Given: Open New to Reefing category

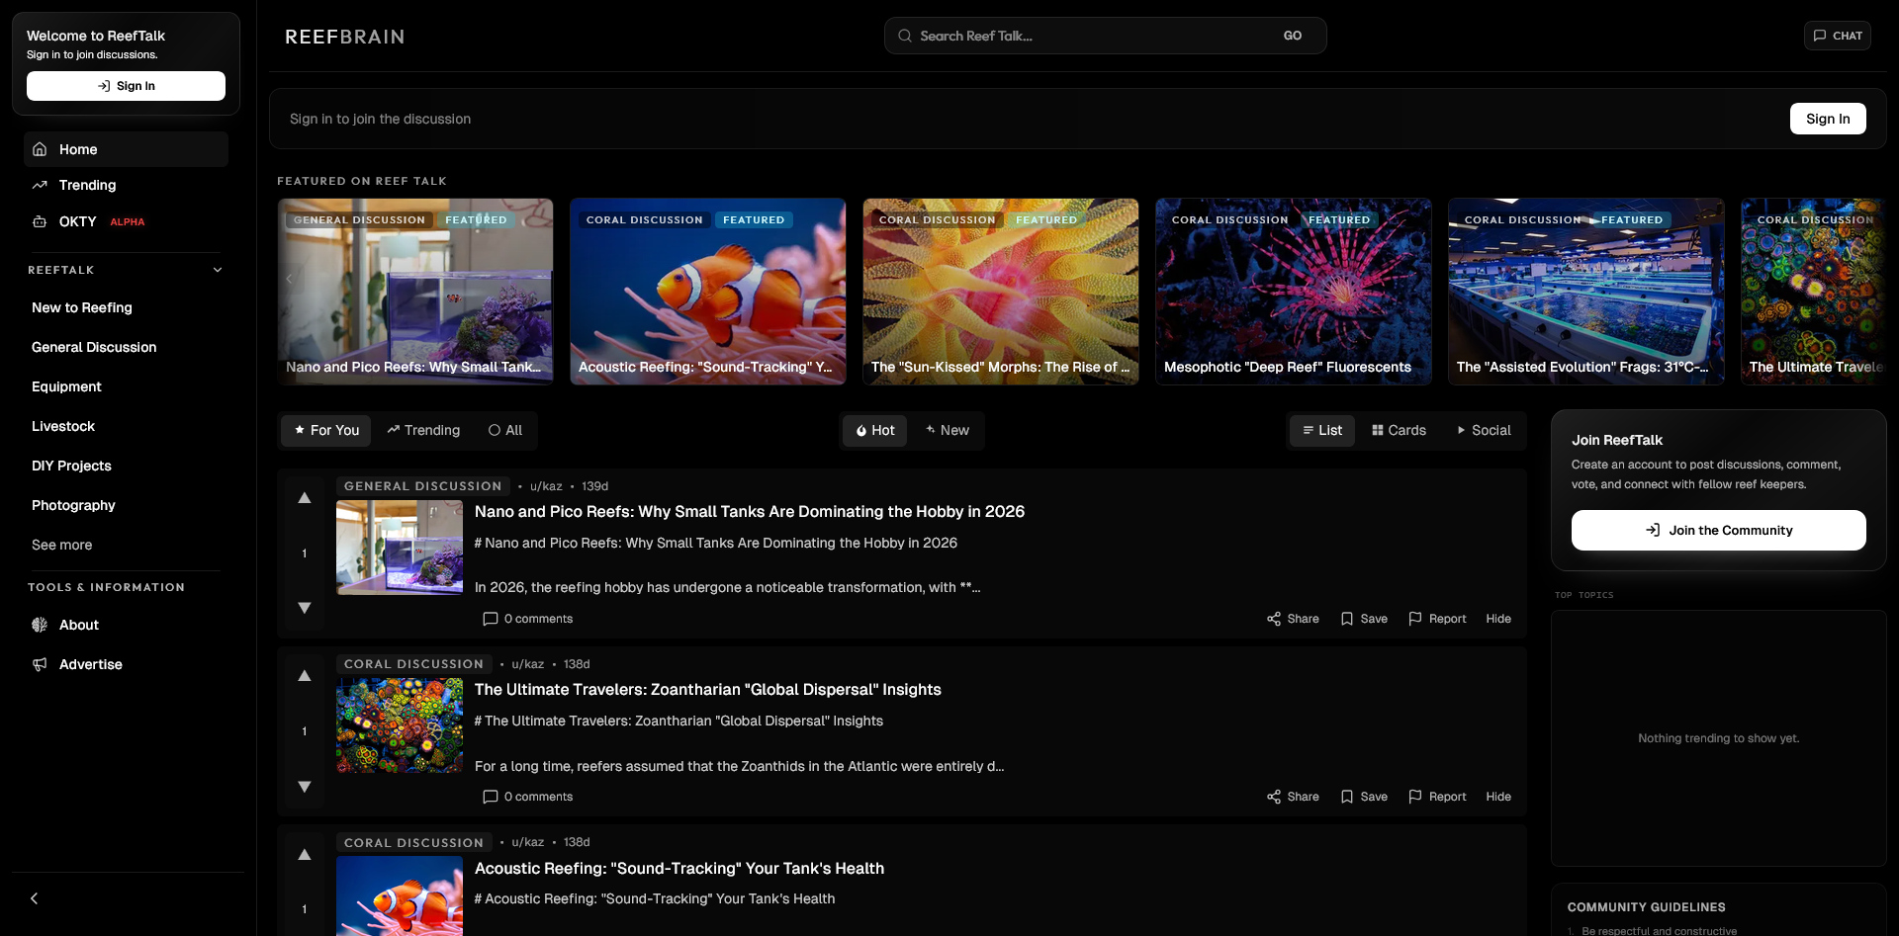Looking at the screenshot, I should click(82, 307).
